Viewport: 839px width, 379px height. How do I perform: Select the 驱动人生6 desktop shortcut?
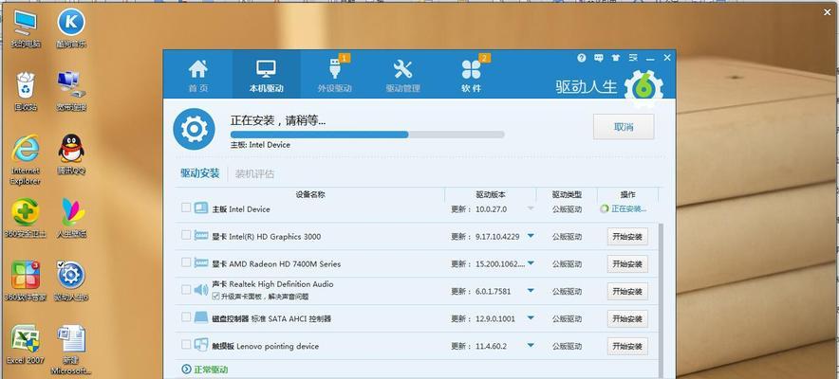click(71, 280)
